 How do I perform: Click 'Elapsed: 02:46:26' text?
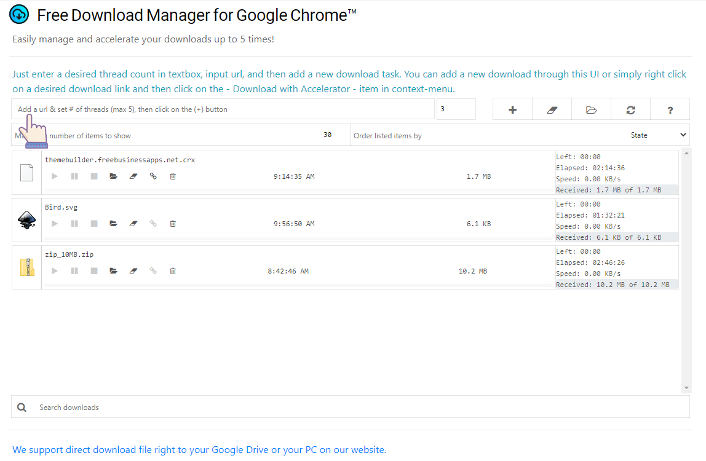pyautogui.click(x=590, y=262)
